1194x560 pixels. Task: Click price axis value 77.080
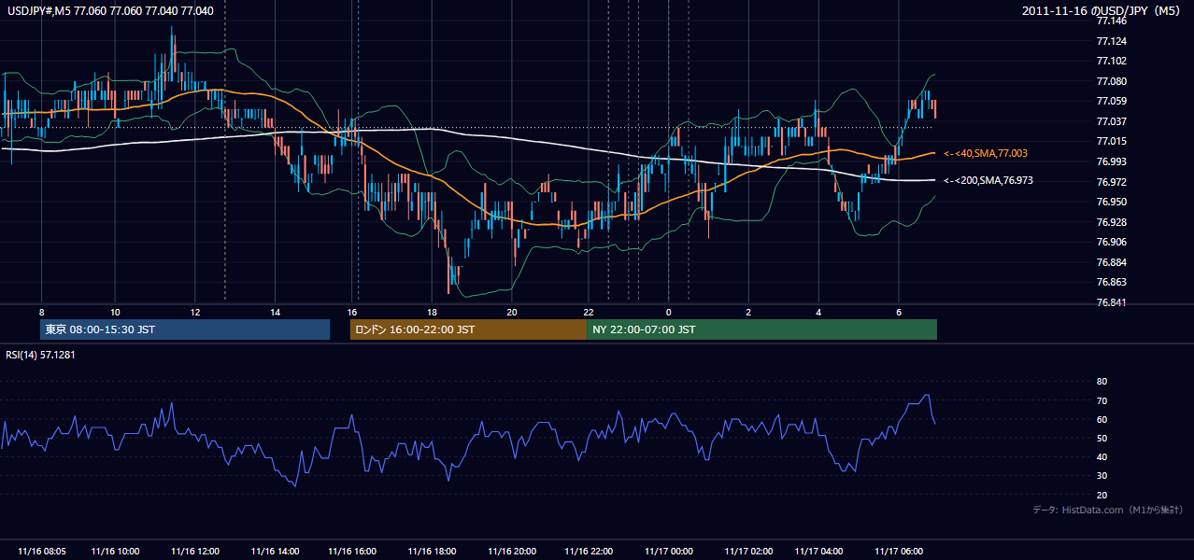coord(1111,81)
